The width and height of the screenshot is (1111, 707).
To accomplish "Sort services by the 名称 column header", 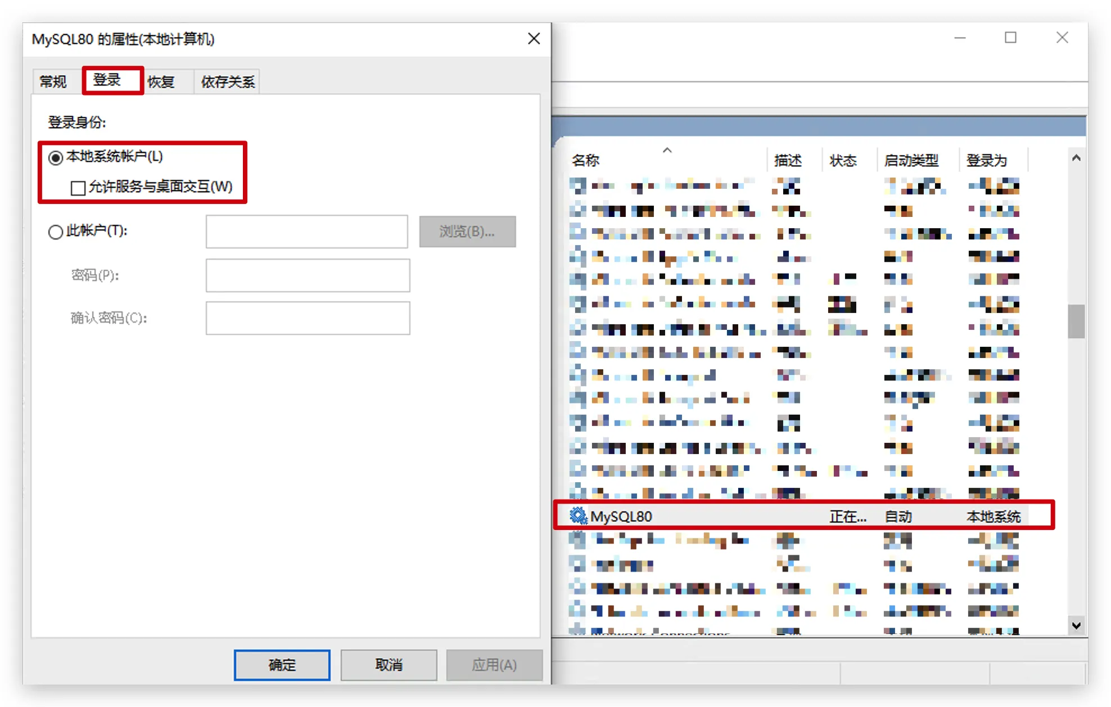I will (585, 161).
